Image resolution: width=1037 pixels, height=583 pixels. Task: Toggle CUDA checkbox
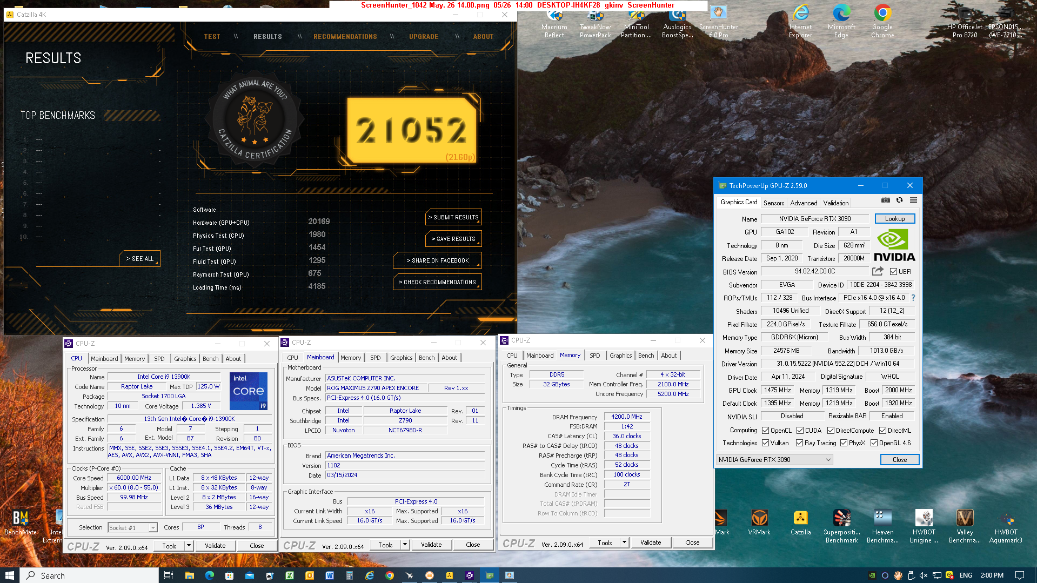800,431
